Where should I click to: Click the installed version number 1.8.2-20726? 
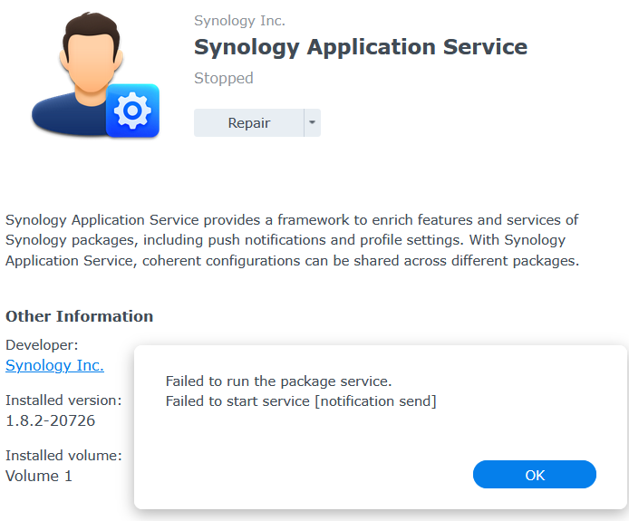[x=50, y=420]
